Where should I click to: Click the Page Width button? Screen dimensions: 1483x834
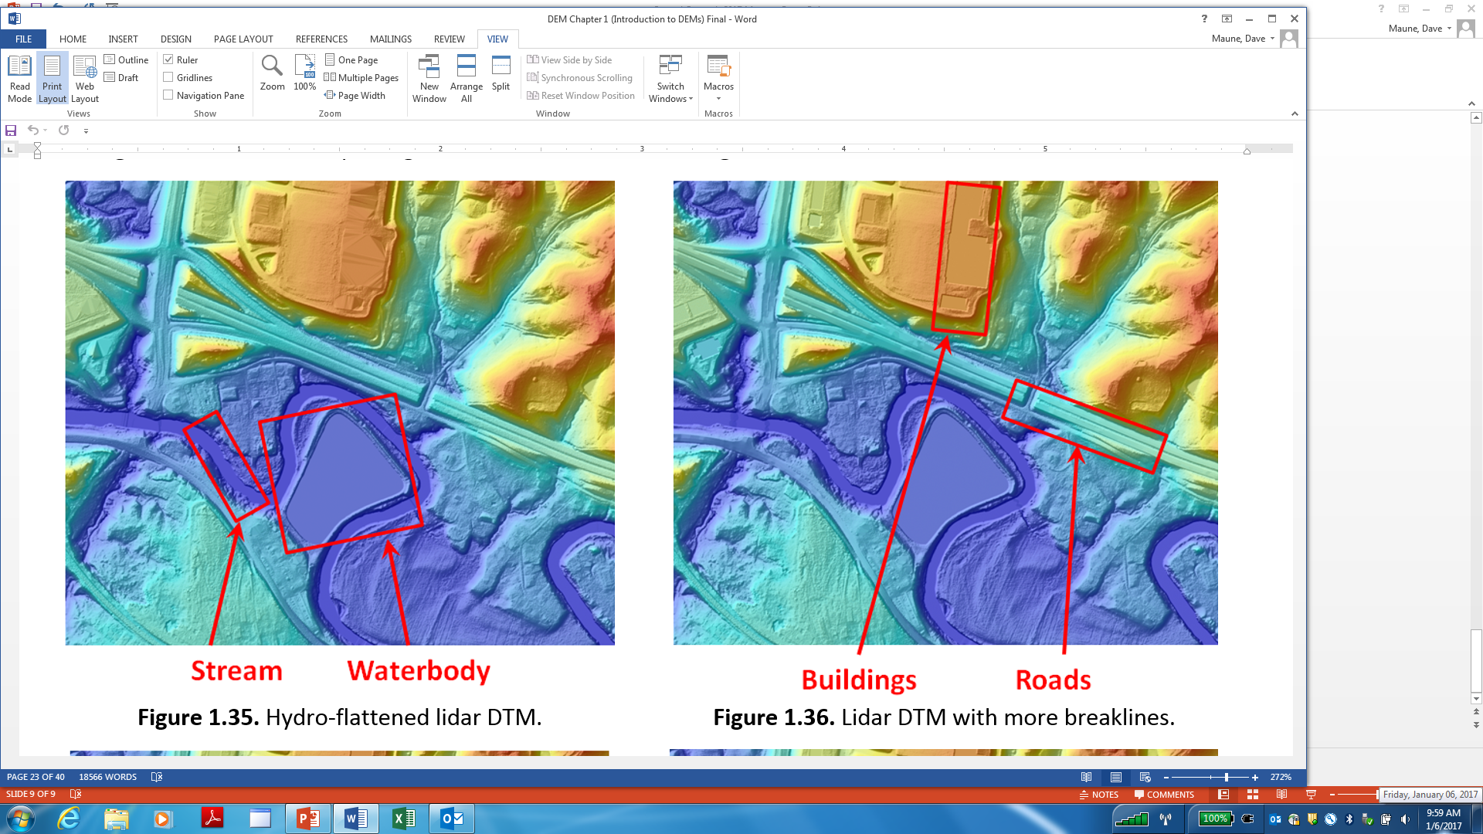pyautogui.click(x=355, y=95)
